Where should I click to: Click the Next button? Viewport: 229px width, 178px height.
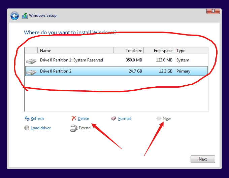tap(203, 159)
